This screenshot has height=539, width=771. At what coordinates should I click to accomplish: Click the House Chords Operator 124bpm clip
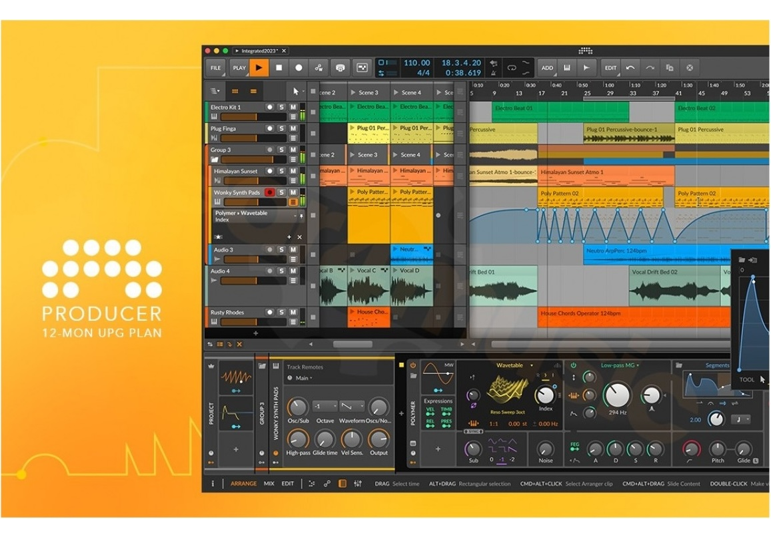pos(634,317)
